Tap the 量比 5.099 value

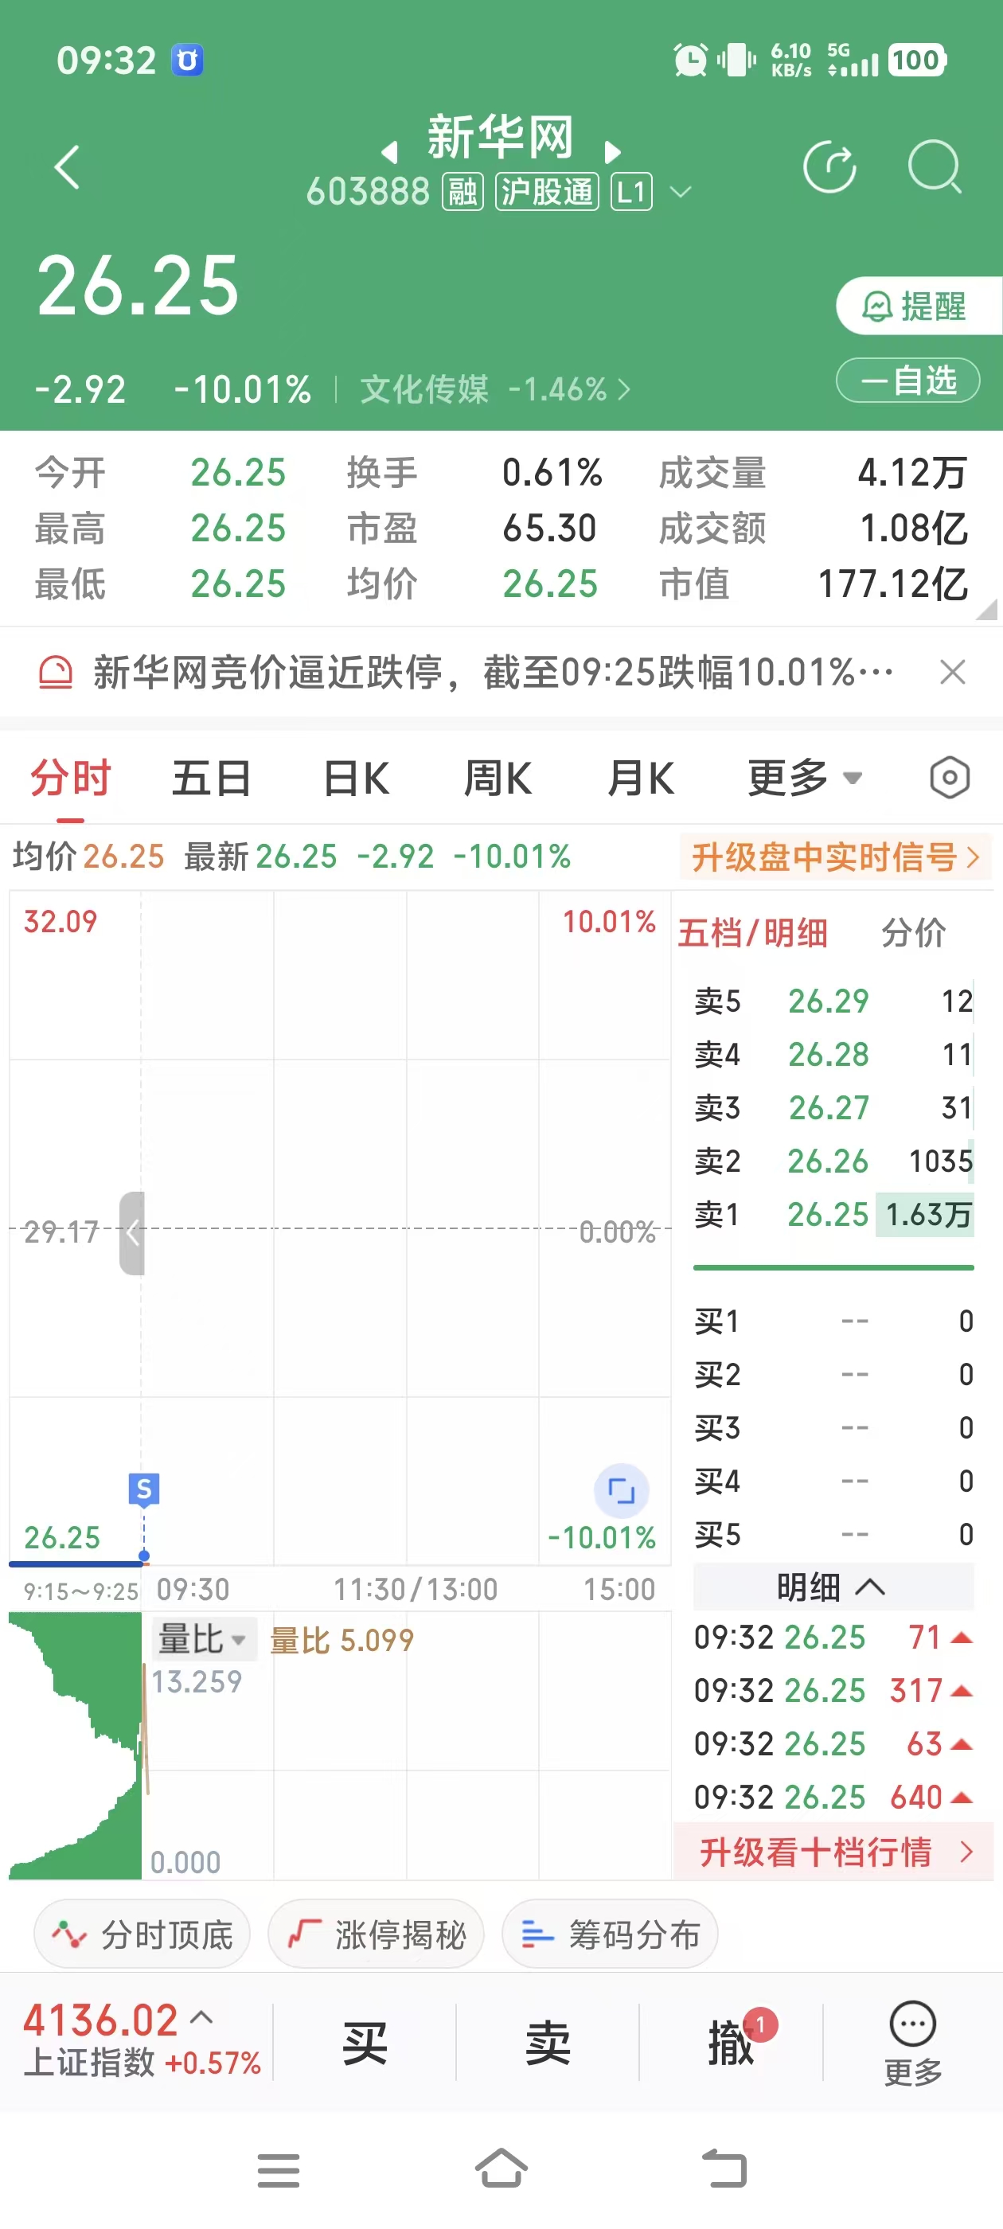pyautogui.click(x=341, y=1640)
